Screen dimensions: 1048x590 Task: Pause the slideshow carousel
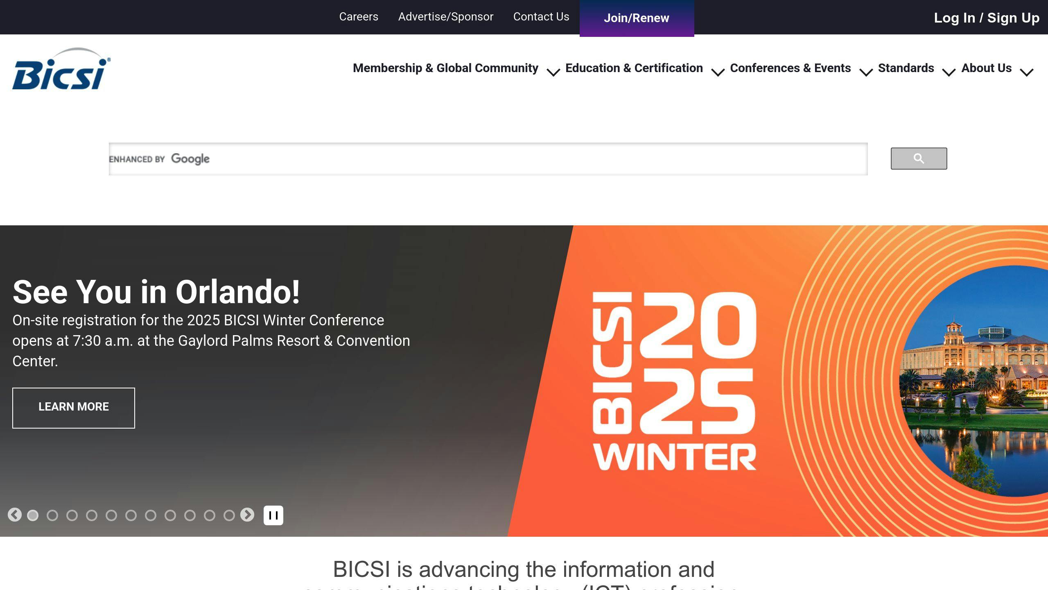pyautogui.click(x=273, y=515)
